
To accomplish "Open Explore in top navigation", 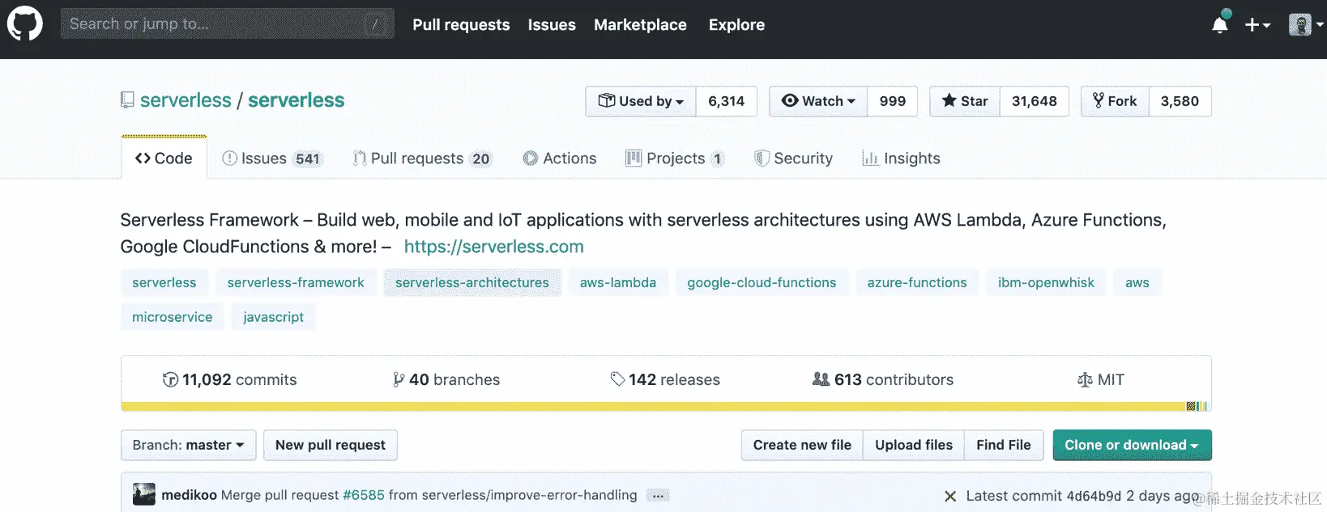I will (736, 25).
